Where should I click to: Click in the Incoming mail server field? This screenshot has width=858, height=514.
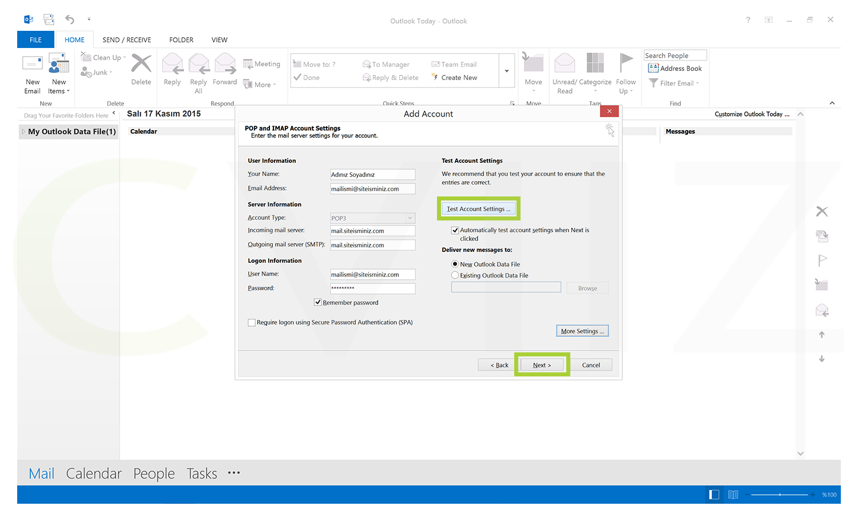coord(372,231)
